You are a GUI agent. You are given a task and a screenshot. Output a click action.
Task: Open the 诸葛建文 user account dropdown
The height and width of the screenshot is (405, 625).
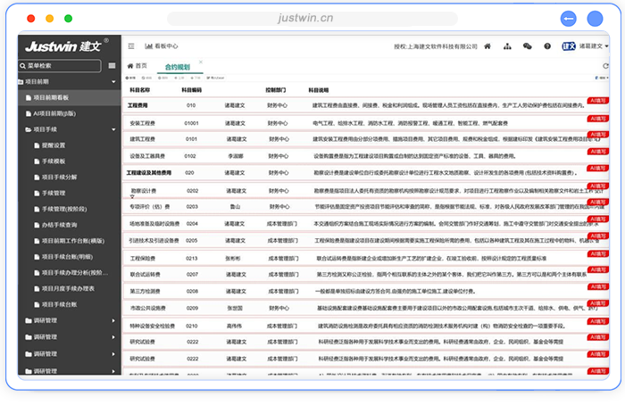(591, 45)
